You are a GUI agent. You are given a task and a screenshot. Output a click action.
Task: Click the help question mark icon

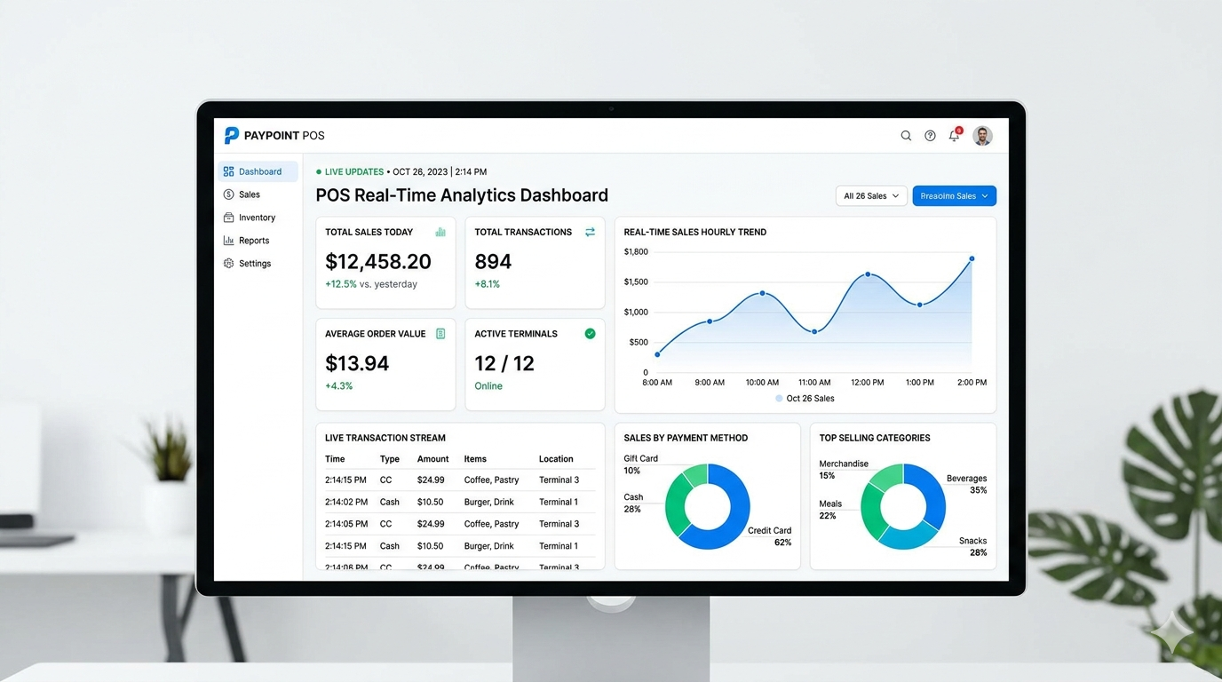pyautogui.click(x=930, y=135)
